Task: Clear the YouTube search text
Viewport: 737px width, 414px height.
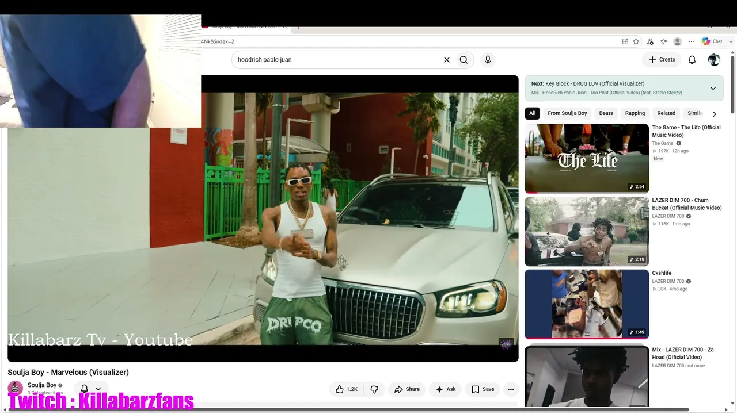Action: click(x=446, y=60)
